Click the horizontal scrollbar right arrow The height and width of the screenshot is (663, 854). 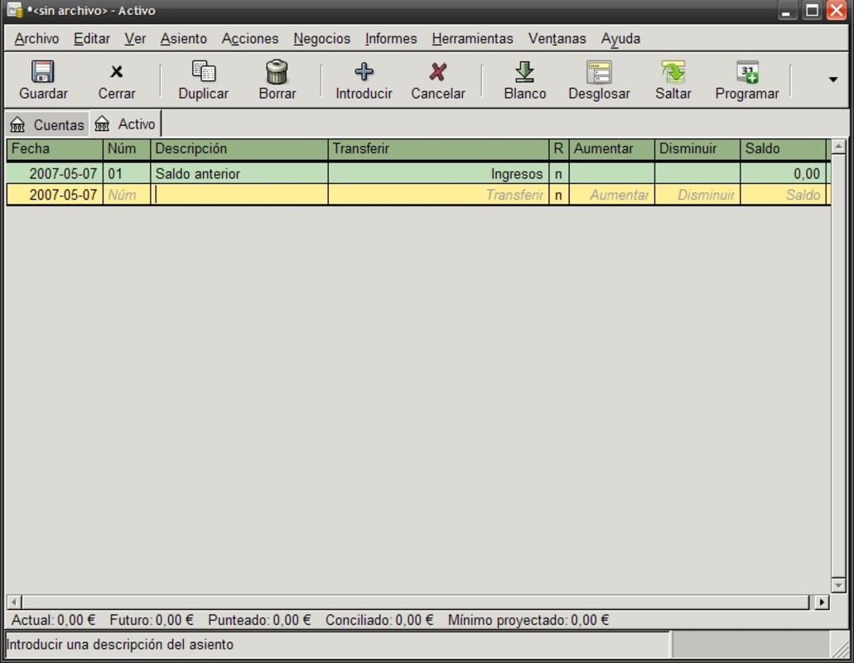point(822,602)
